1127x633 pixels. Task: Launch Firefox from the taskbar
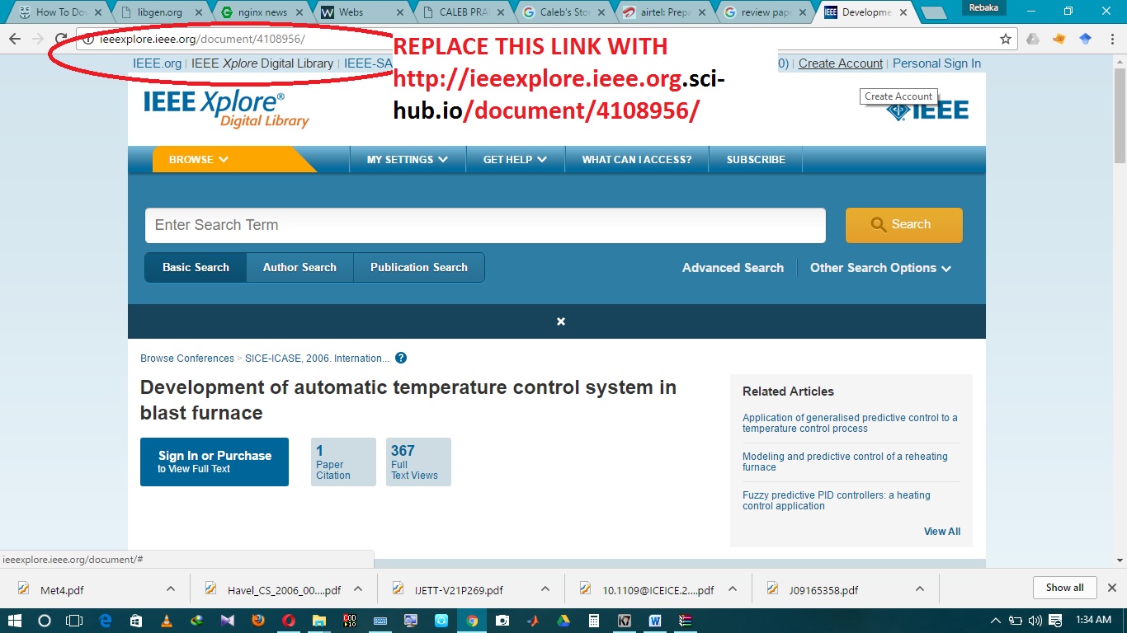click(258, 621)
